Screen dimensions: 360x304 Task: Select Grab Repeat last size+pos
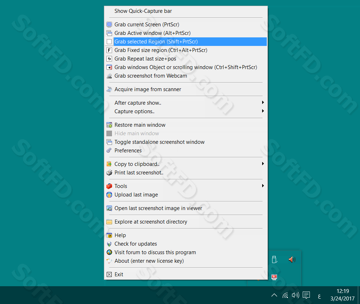(186, 59)
